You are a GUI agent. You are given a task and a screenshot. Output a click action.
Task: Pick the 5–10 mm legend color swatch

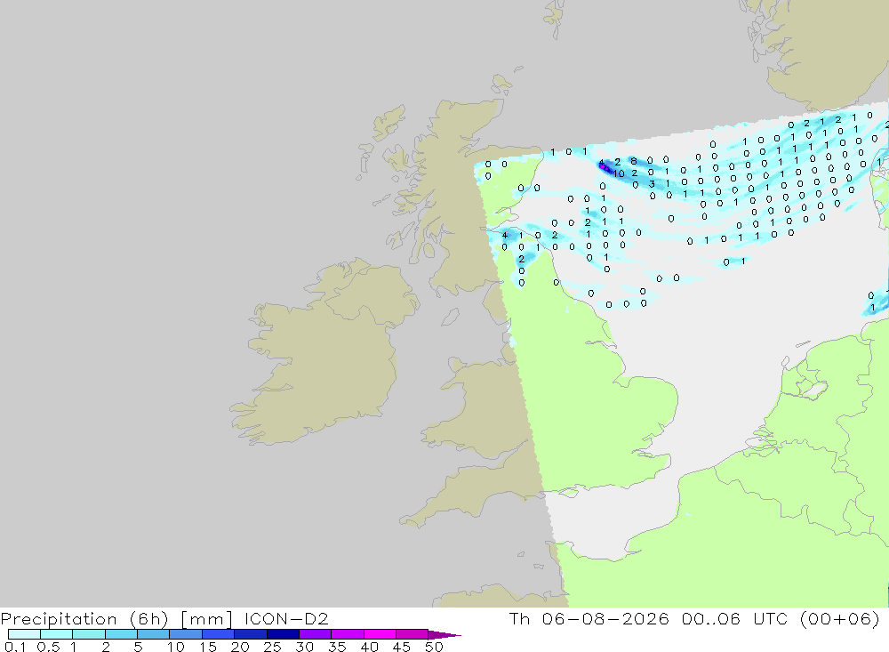pos(154,634)
